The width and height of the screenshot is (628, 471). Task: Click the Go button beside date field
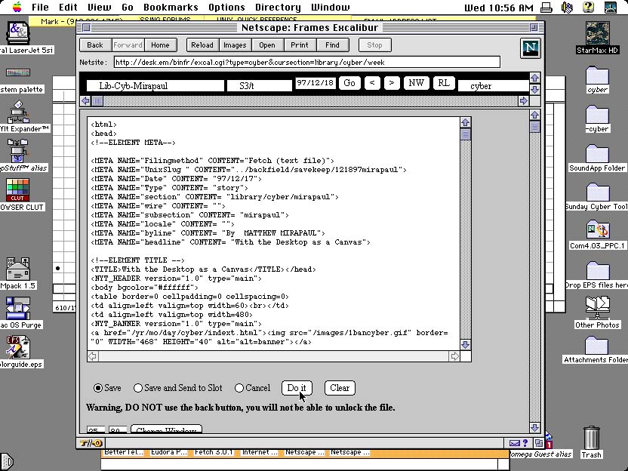pos(349,83)
